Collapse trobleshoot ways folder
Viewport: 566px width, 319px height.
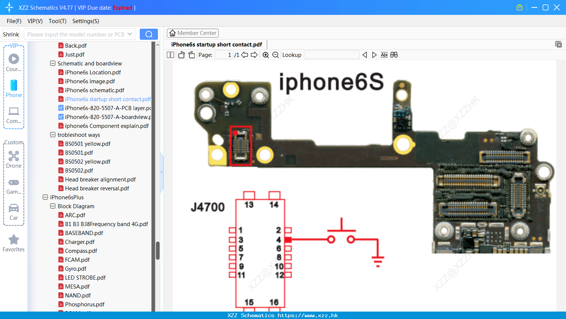pyautogui.click(x=53, y=135)
